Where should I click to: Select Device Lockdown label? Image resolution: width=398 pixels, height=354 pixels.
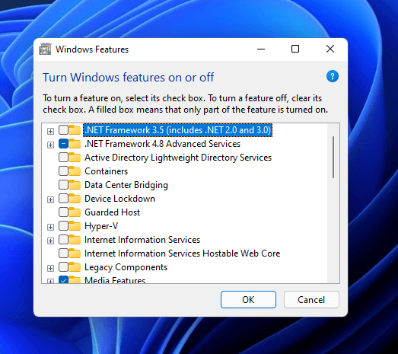click(x=119, y=199)
